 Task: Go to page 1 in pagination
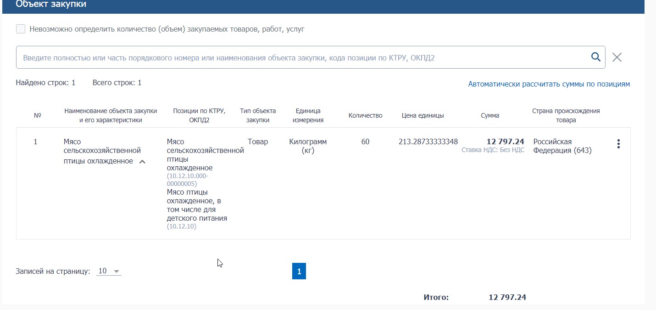299,271
